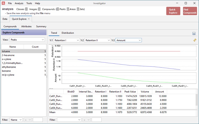Image resolution: width=199 pixels, height=124 pixels.
Task: Click the Investigator app logo icon
Action: coord(3,3)
